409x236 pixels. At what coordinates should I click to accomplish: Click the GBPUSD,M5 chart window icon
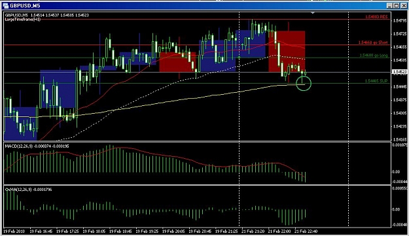click(x=5, y=6)
